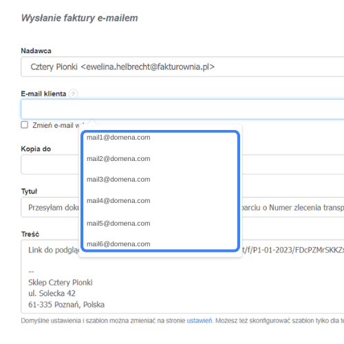Open help icon next to E-mail klienta

click(x=73, y=94)
